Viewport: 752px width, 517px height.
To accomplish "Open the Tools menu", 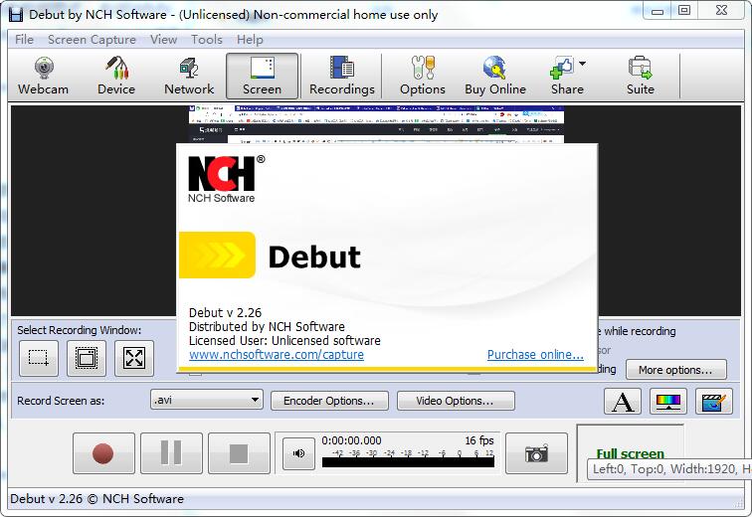I will (207, 40).
